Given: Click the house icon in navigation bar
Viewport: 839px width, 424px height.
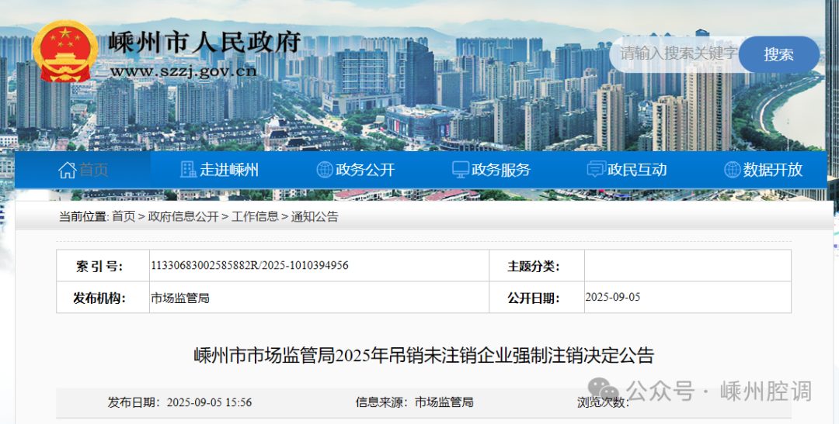Looking at the screenshot, I should (x=68, y=170).
